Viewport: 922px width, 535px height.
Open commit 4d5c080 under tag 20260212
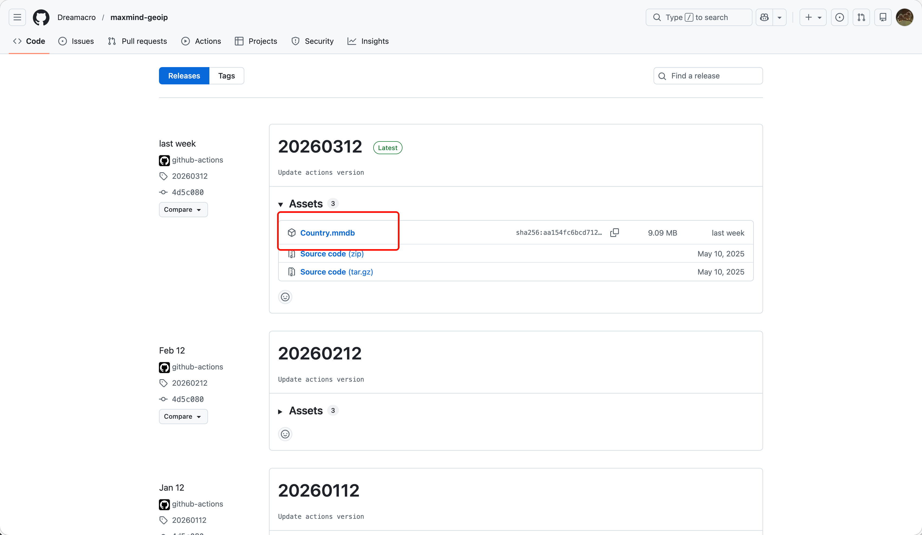click(188, 399)
